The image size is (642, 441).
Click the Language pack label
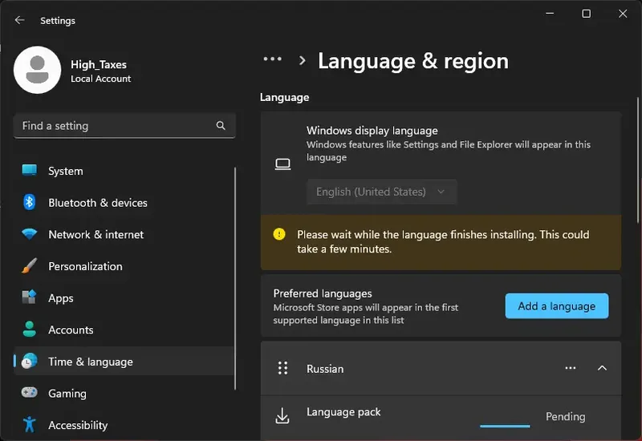(343, 412)
